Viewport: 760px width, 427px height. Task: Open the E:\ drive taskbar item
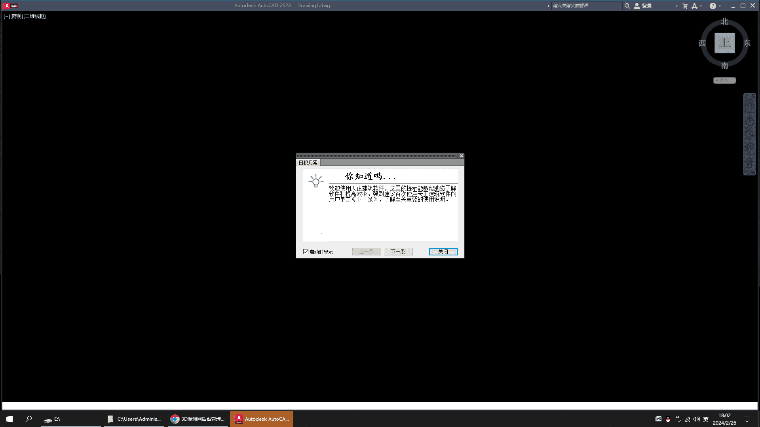[x=70, y=419]
